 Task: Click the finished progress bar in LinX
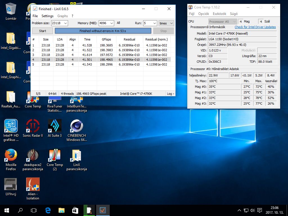(x=103, y=31)
